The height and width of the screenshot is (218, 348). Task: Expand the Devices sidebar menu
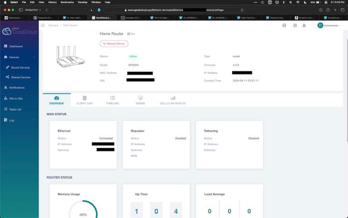(x=19, y=57)
